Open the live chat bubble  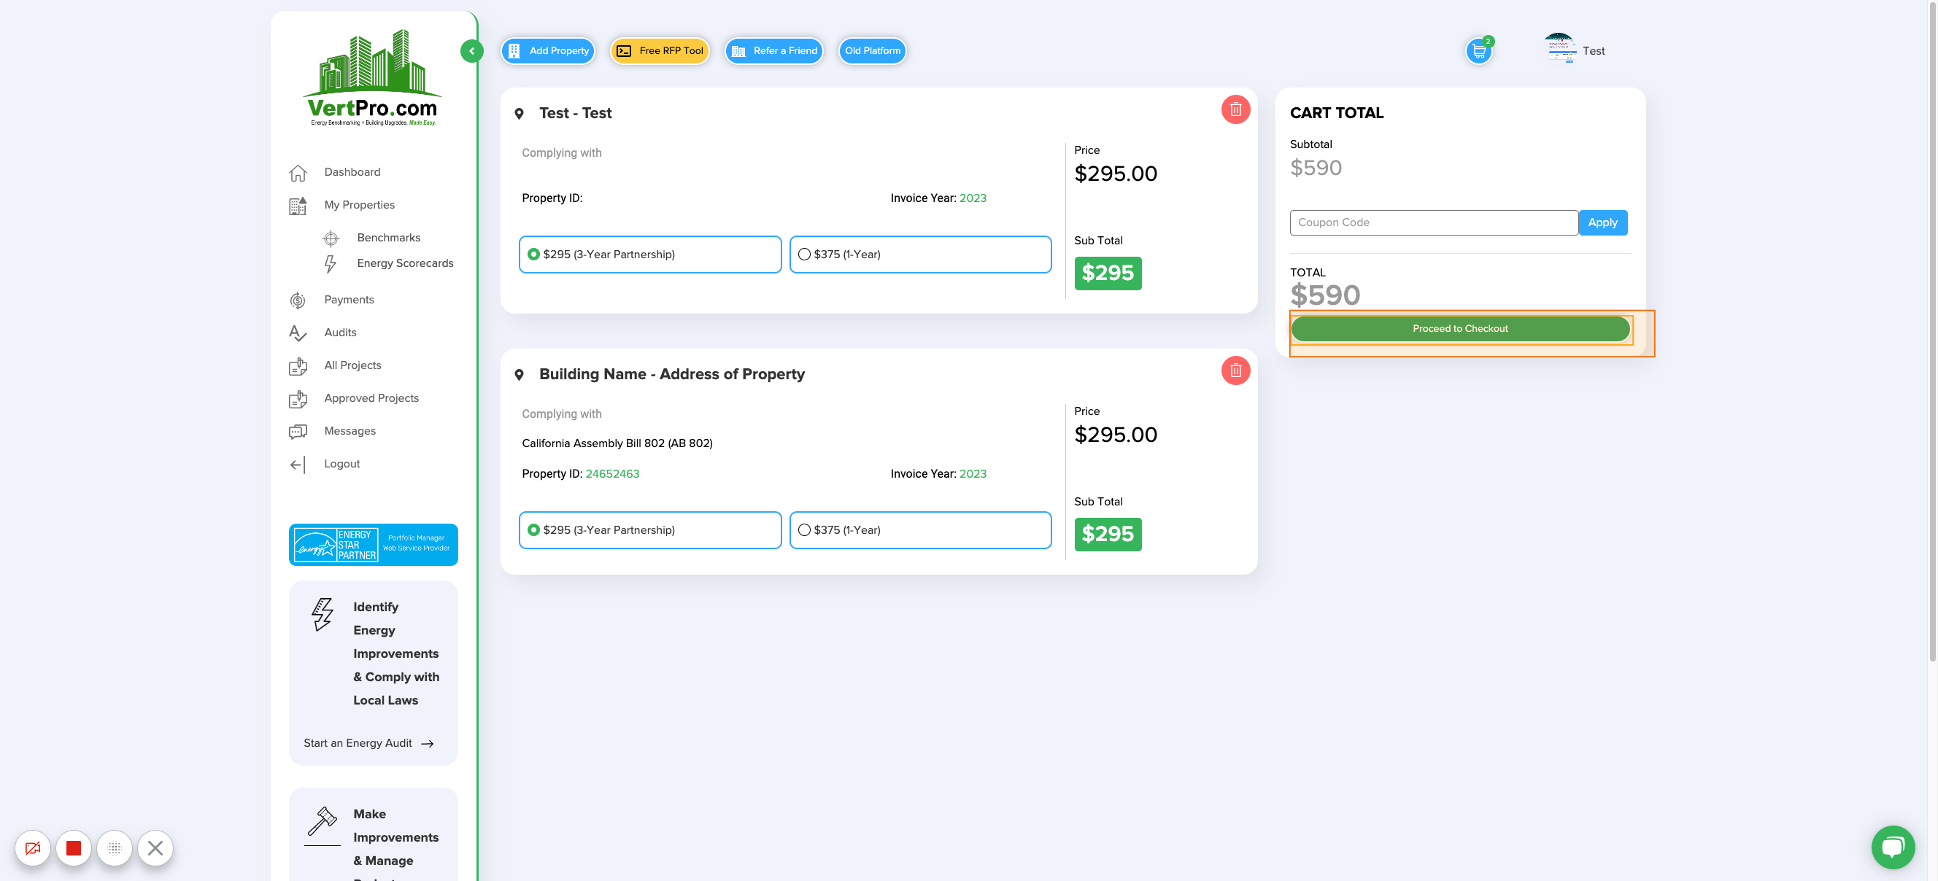click(1893, 848)
